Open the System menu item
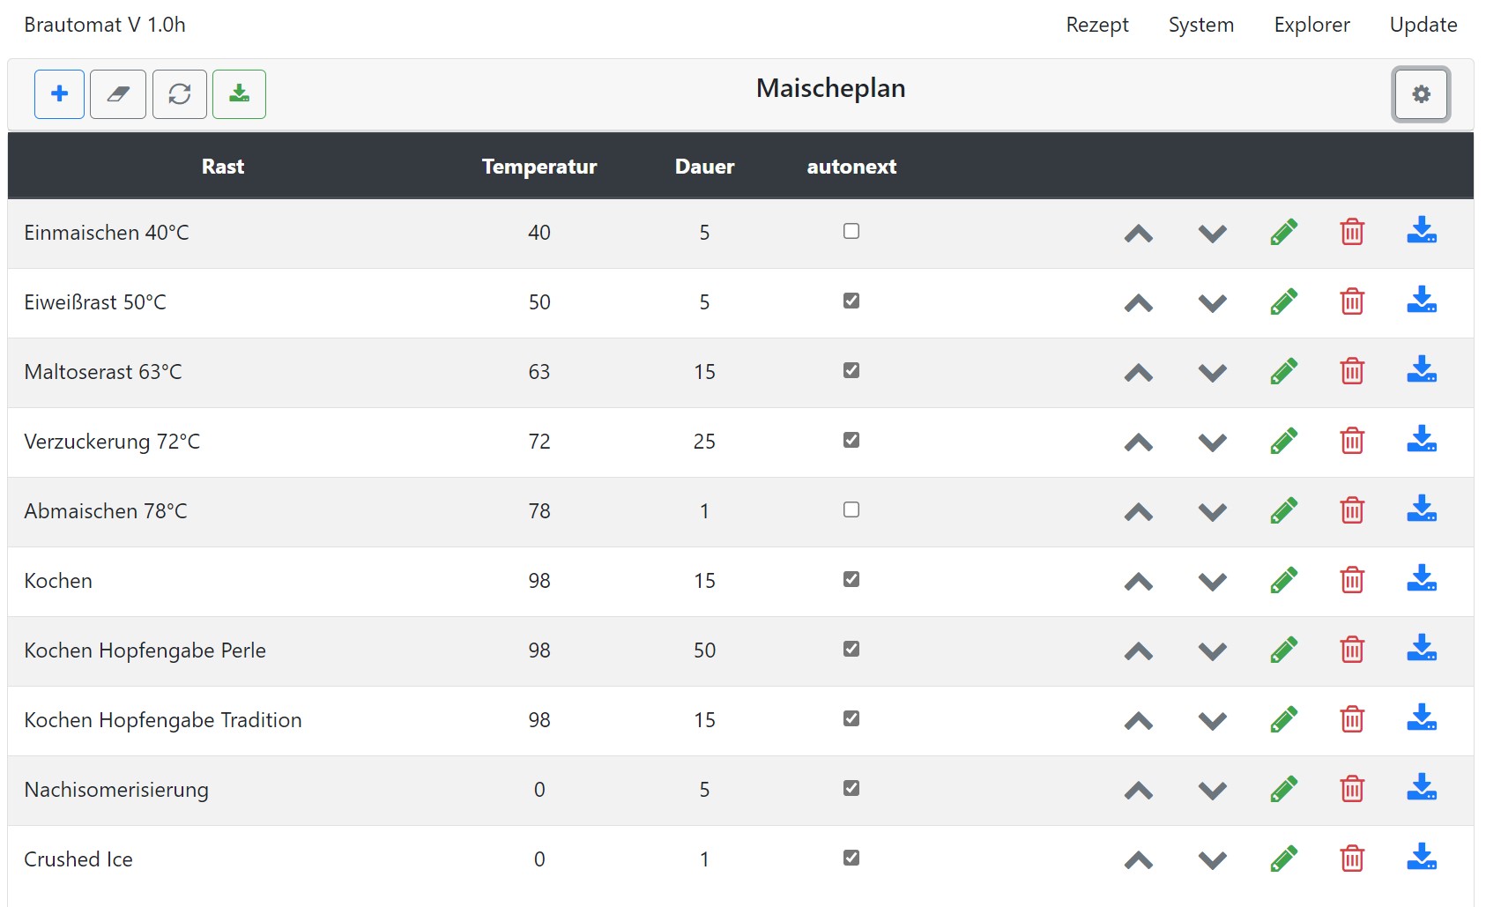Viewport: 1486px width, 907px height. pos(1200,25)
